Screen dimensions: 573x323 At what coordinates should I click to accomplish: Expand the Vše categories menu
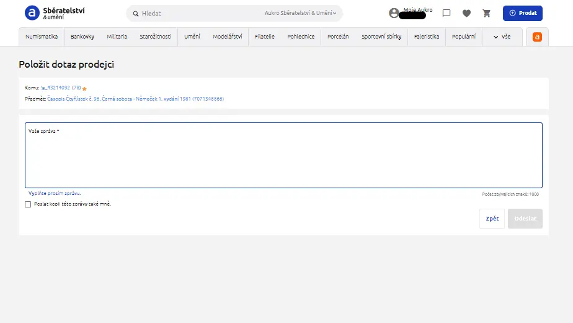click(502, 37)
